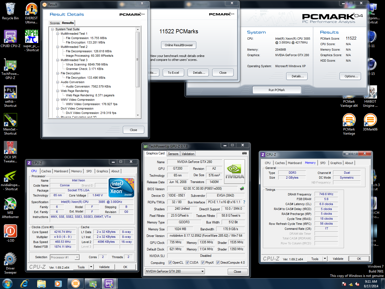The width and height of the screenshot is (385, 289).
Task: Open the 3DMark06 desktop icon
Action: point(370,122)
